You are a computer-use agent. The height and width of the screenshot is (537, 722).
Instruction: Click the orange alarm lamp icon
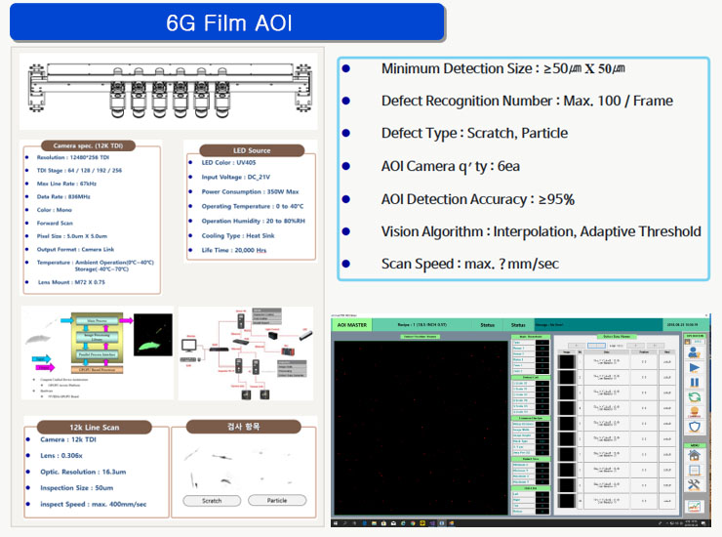695,412
